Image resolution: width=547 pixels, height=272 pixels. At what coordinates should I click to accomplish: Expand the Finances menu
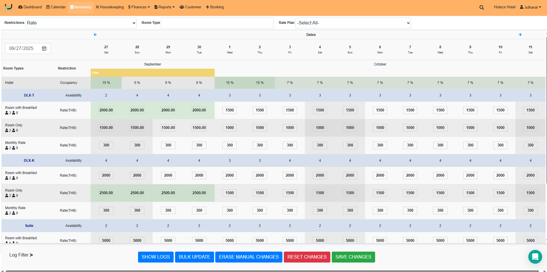point(139,7)
